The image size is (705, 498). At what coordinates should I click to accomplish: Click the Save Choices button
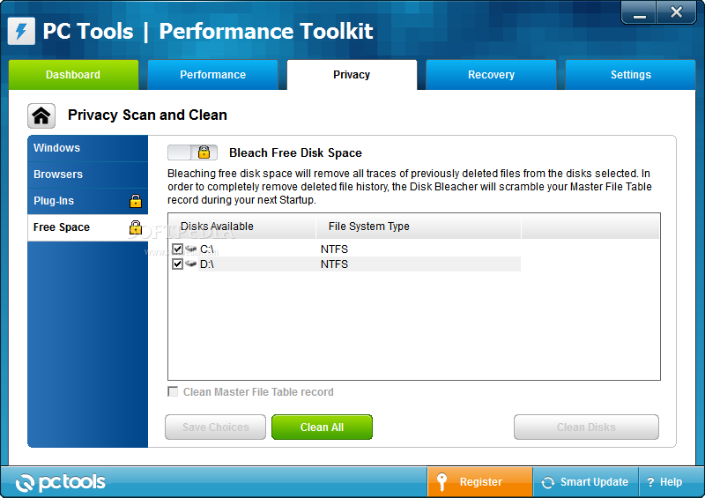click(x=215, y=427)
